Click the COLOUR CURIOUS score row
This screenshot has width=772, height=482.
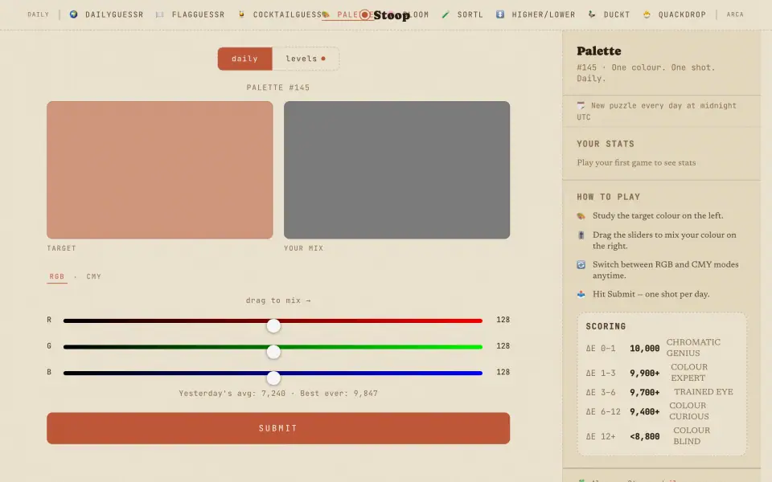pyautogui.click(x=661, y=411)
